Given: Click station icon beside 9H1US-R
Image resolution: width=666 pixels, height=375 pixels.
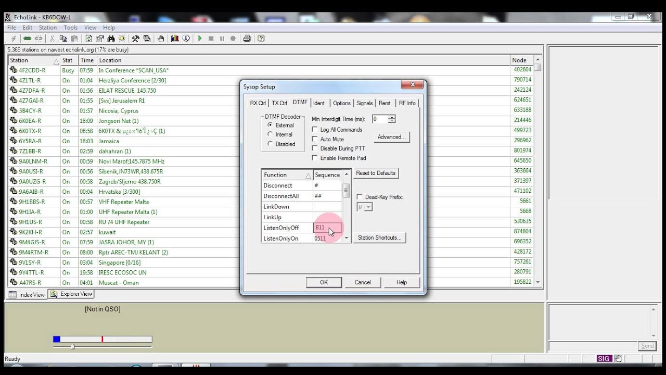Looking at the screenshot, I should coord(14,222).
